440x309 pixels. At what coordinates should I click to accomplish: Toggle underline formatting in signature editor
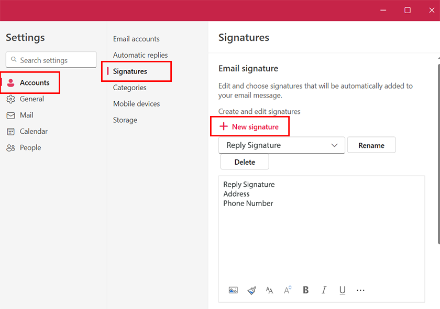click(x=342, y=290)
